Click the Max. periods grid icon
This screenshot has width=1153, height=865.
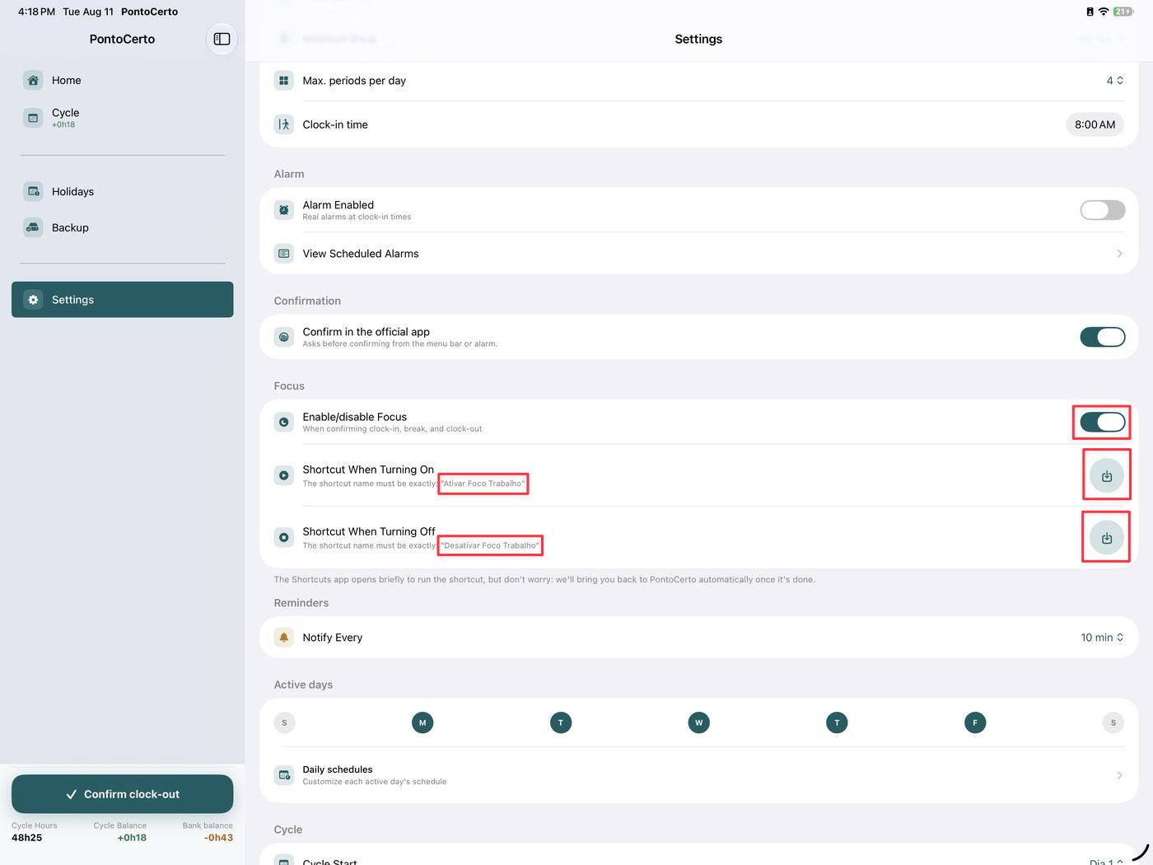point(284,81)
